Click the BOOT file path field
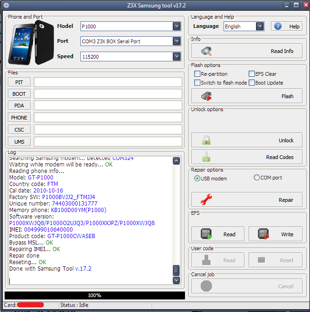The width and height of the screenshot is (310, 312). (108, 94)
